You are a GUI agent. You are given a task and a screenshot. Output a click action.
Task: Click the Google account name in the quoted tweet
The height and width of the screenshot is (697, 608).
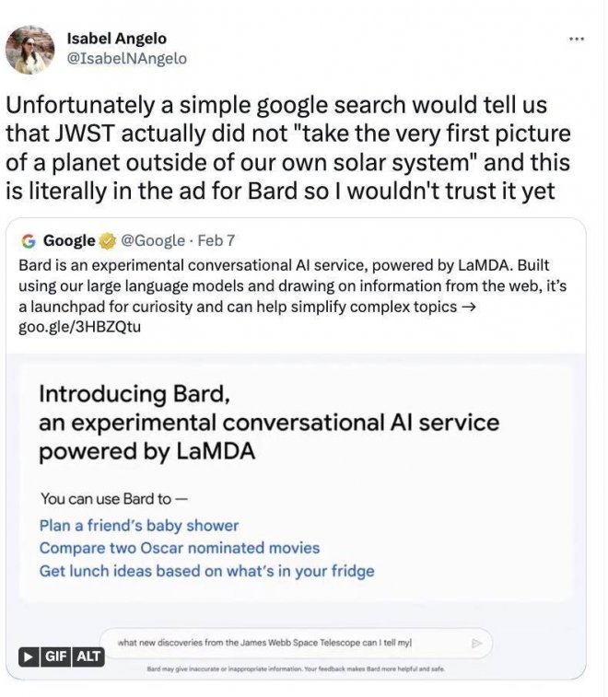point(69,241)
